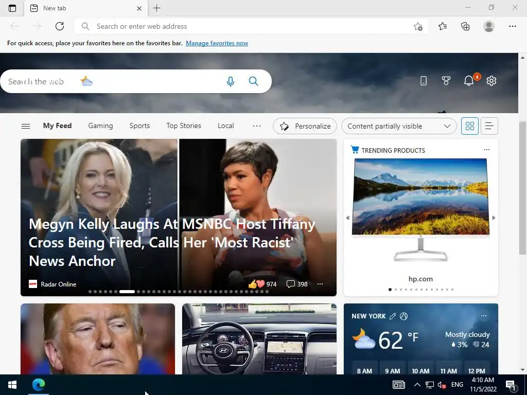Edit New York weather location pencil
This screenshot has width=527, height=395.
pyautogui.click(x=393, y=316)
